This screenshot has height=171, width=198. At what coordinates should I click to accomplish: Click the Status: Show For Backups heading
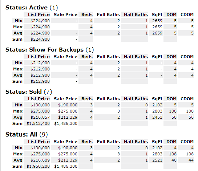click(50, 50)
